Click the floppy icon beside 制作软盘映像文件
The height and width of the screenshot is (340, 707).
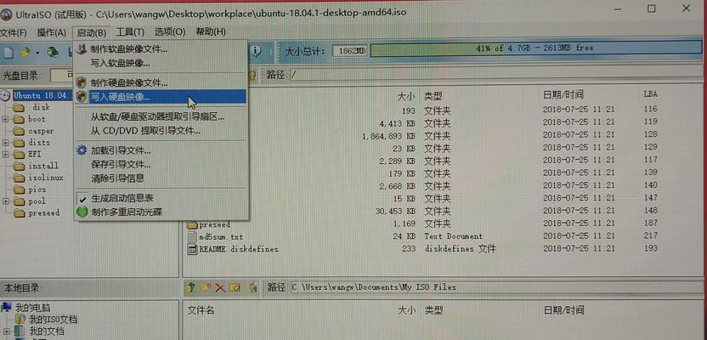tap(82, 48)
